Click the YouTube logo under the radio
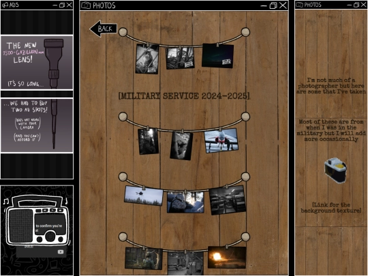The height and width of the screenshot is (276, 368). [x=61, y=252]
